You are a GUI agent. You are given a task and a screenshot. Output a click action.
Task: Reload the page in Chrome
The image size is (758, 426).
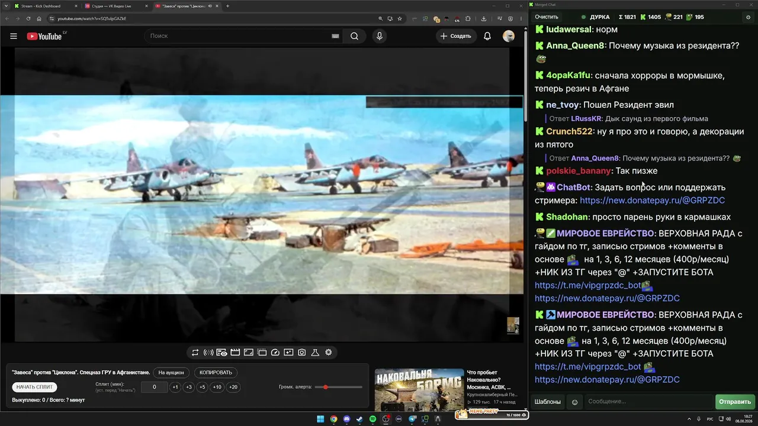coord(28,18)
